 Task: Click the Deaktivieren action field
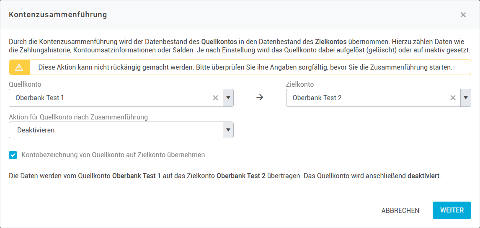pos(115,130)
